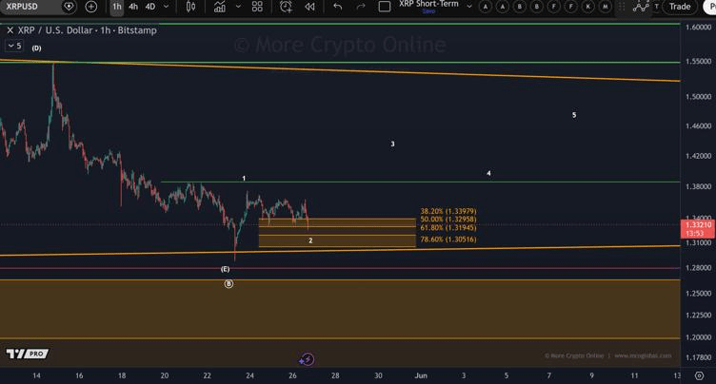Select the 1h timeframe
The height and width of the screenshot is (384, 716).
117,7
